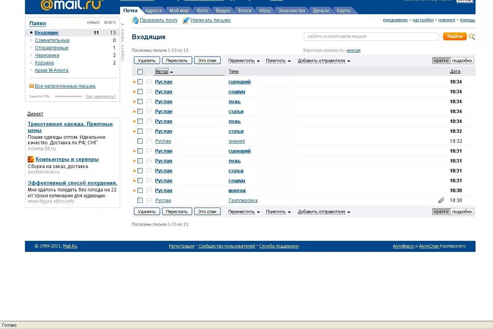Click the orange icon beside Компьютеры и серверы
493x329 pixels.
[31, 159]
